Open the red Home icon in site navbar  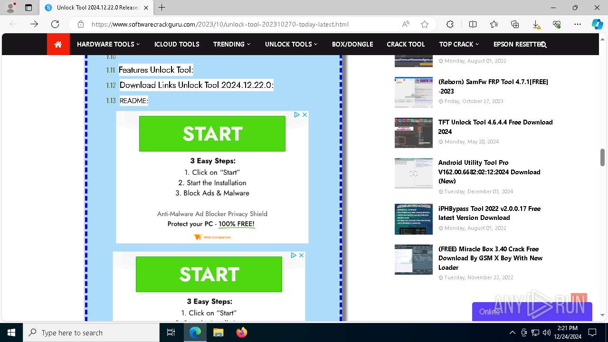(58, 44)
